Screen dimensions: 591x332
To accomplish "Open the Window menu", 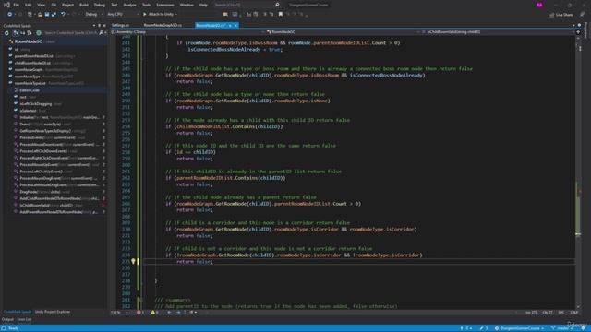I will pos(187,5).
